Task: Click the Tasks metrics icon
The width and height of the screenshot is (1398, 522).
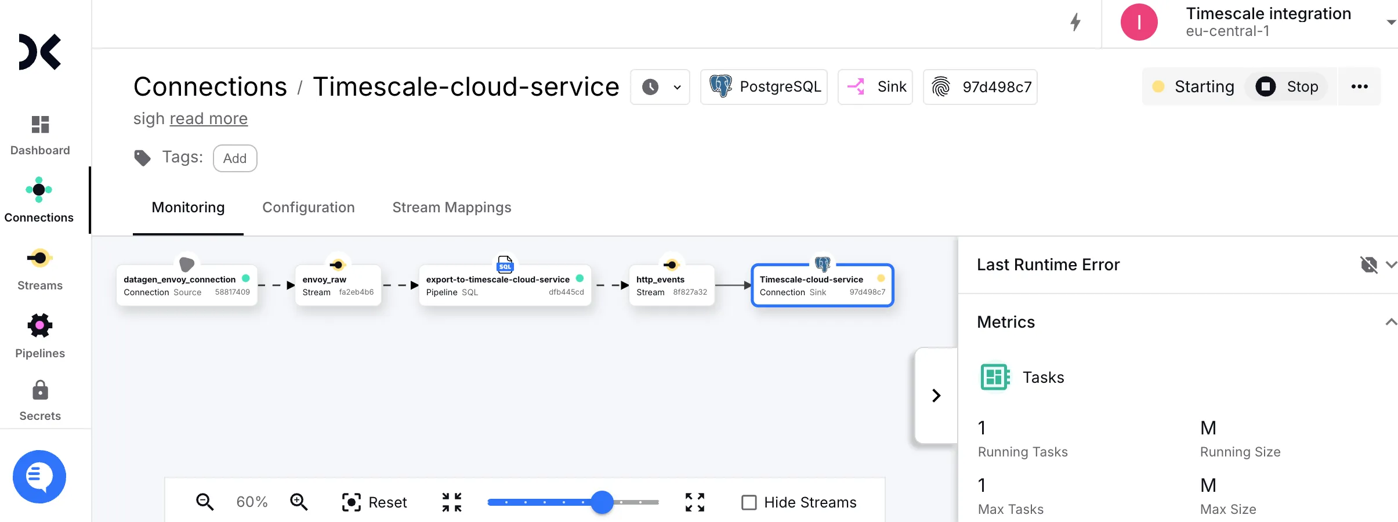Action: point(995,377)
